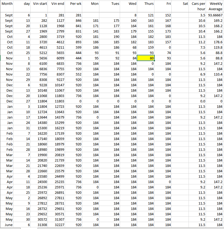
Task: Click the Weekly Average value 110.4
Action: click(x=215, y=74)
